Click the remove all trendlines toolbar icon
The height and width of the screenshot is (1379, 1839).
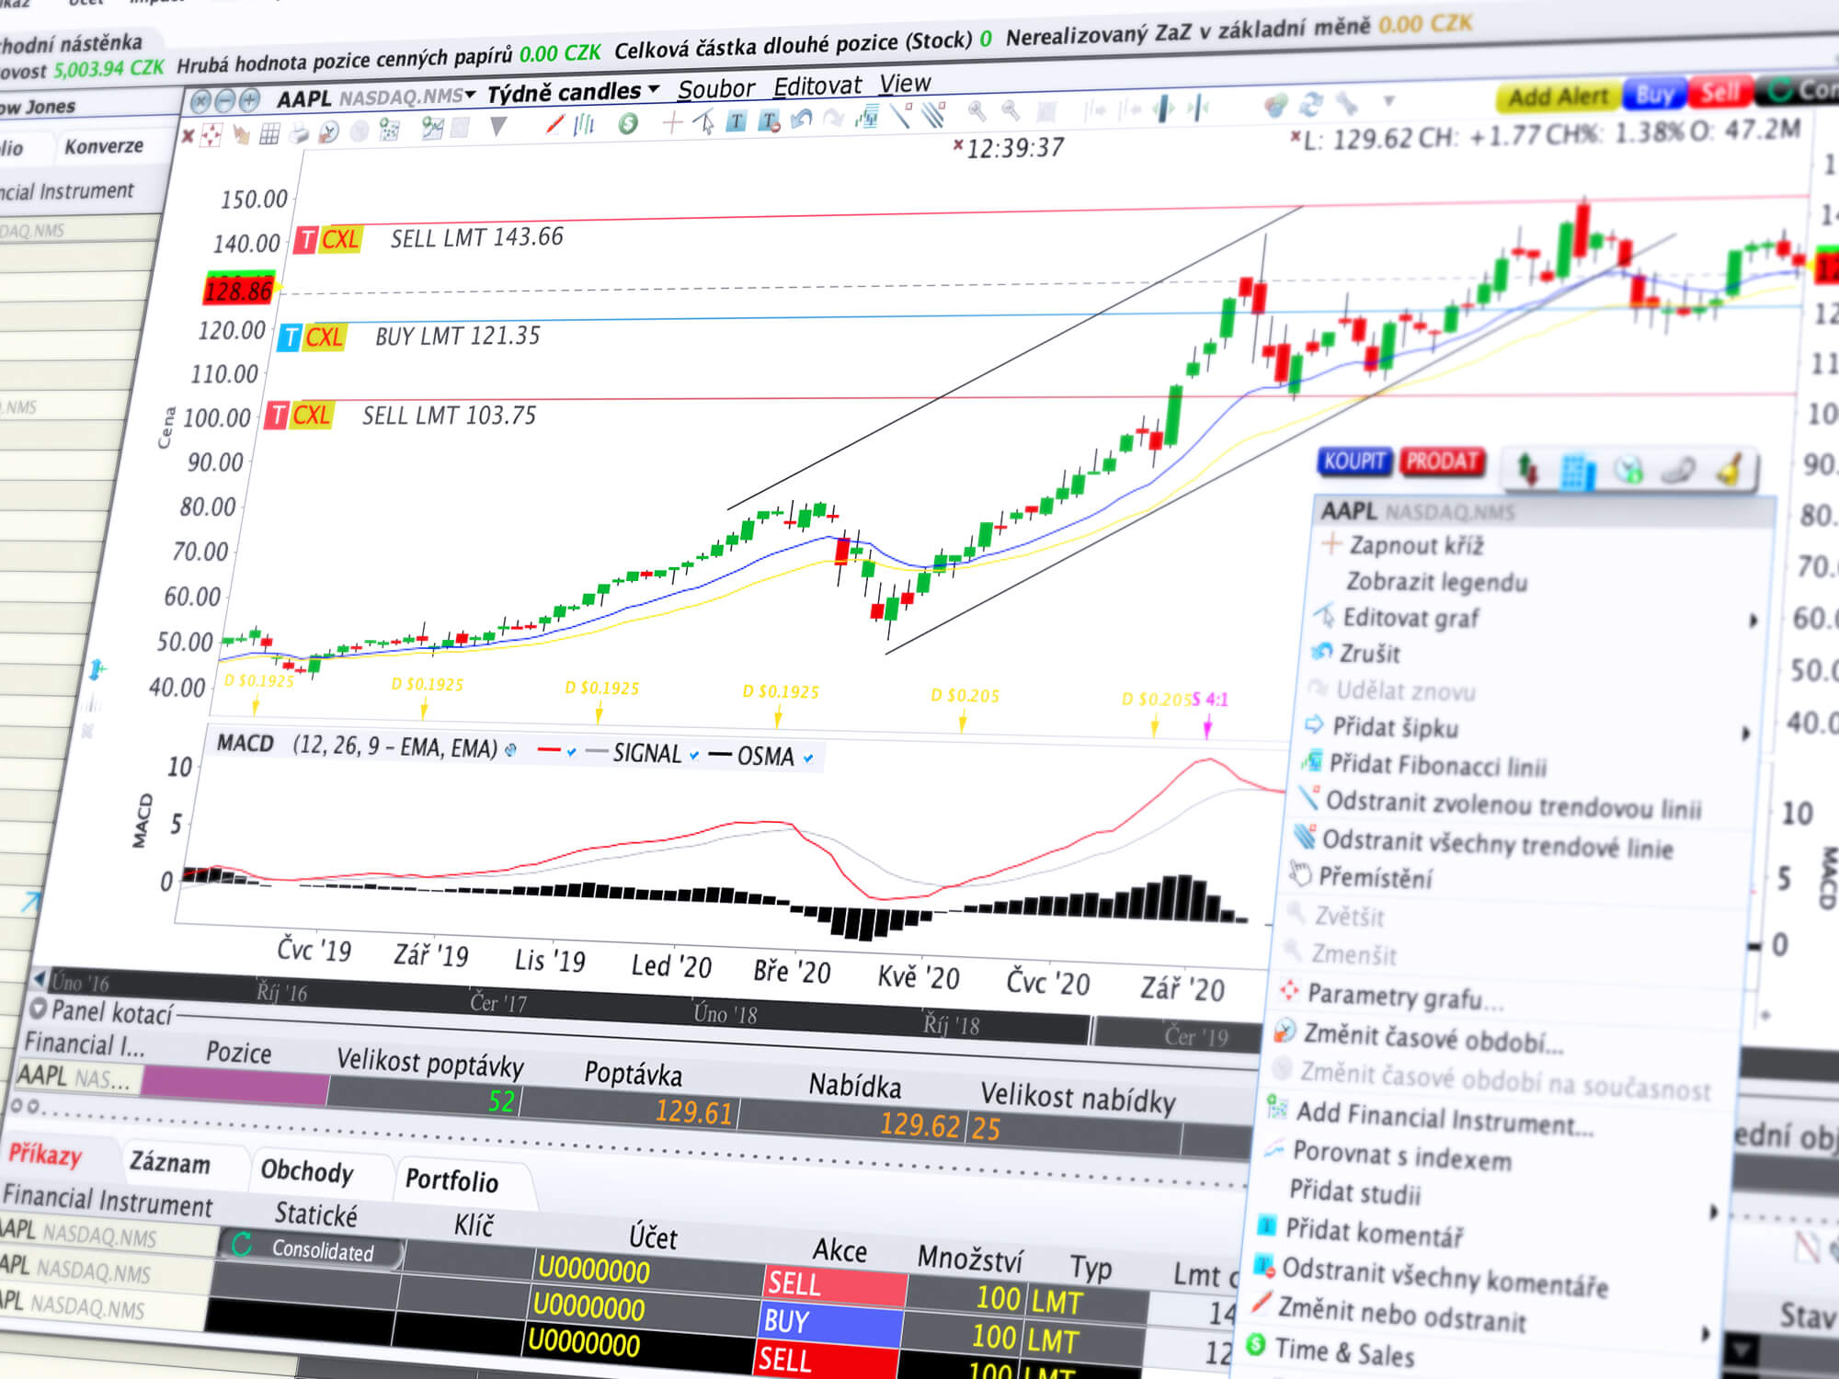(933, 114)
